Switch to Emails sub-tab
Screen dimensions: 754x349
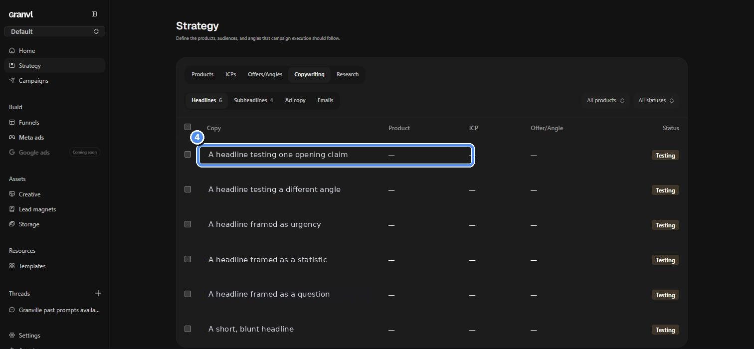[325, 100]
